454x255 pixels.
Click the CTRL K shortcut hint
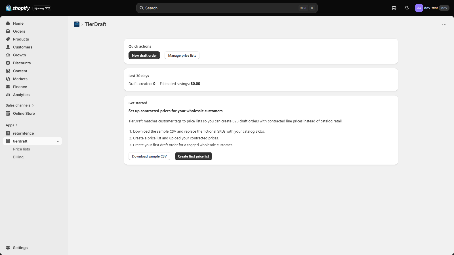coord(307,8)
